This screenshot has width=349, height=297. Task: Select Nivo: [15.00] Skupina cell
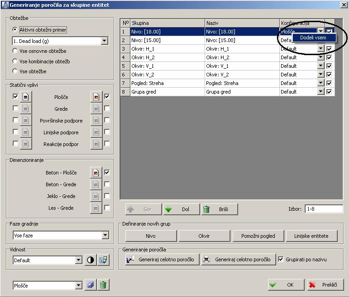167,40
